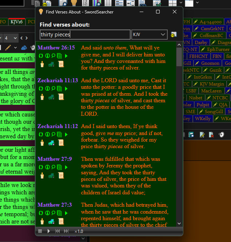Open the MacLaren commentary tab
The width and height of the screenshot is (231, 242).
211,91
